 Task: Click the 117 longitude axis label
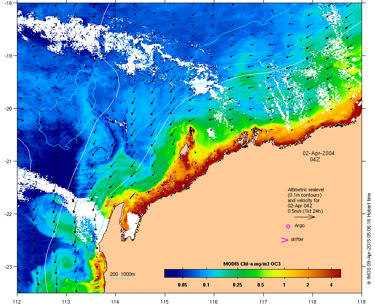click(263, 301)
